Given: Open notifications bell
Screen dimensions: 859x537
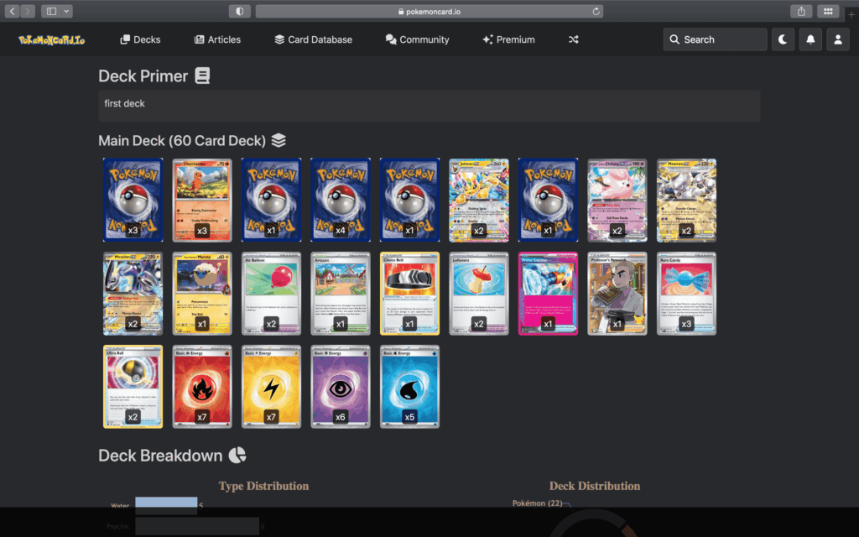Looking at the screenshot, I should [x=810, y=39].
